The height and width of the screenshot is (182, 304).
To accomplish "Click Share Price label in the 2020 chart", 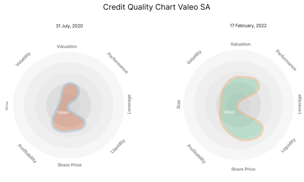I will 70,165.
